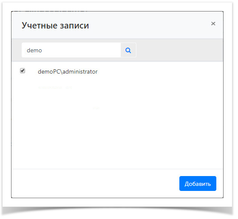Click the empty area below the account list
The width and height of the screenshot is (238, 219).
[x=117, y=129]
